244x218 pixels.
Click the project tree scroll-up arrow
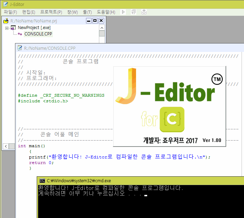pos(102,28)
